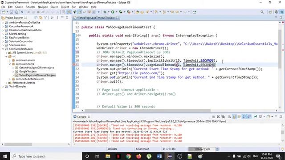Image resolution: width=285 pixels, height=160 pixels.
Task: Open the Navigate menu
Action: (43, 7)
